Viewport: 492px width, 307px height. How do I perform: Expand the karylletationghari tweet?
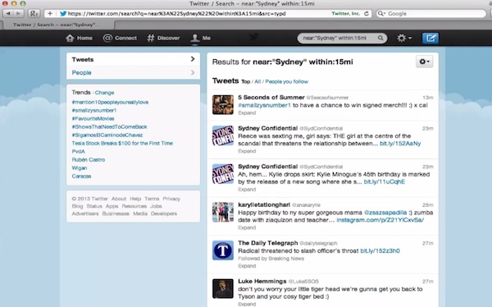pyautogui.click(x=247, y=228)
